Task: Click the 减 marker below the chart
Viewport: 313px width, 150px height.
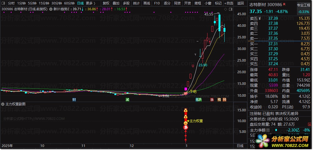Action: [127, 100]
